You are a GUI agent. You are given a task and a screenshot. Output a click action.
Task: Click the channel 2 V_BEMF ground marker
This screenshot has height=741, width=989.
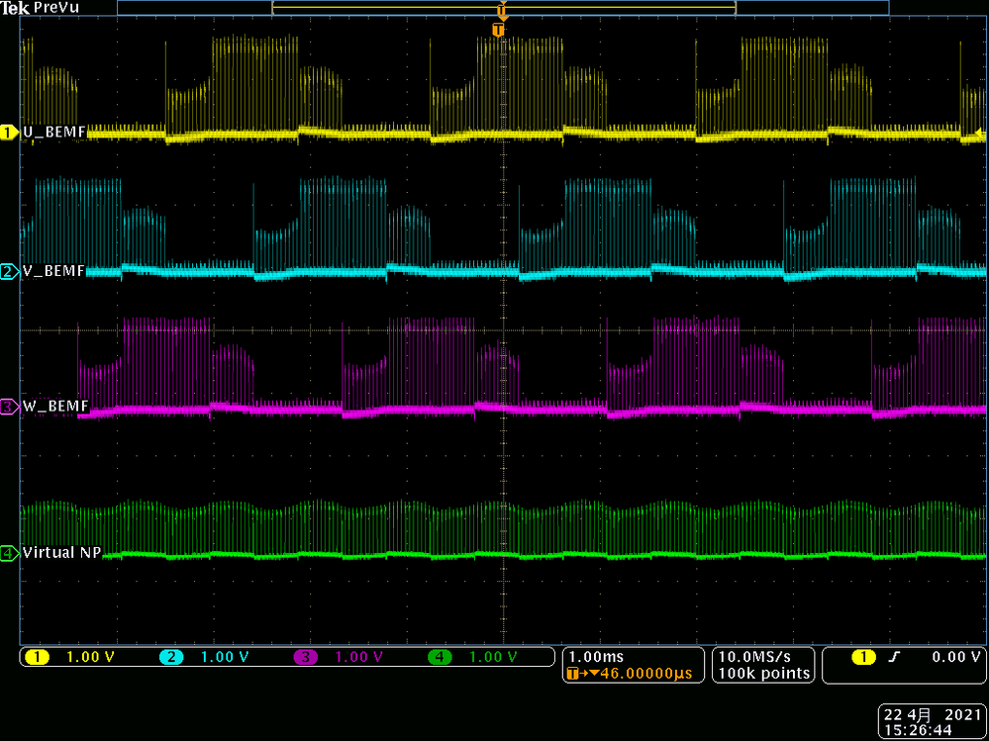[10, 272]
